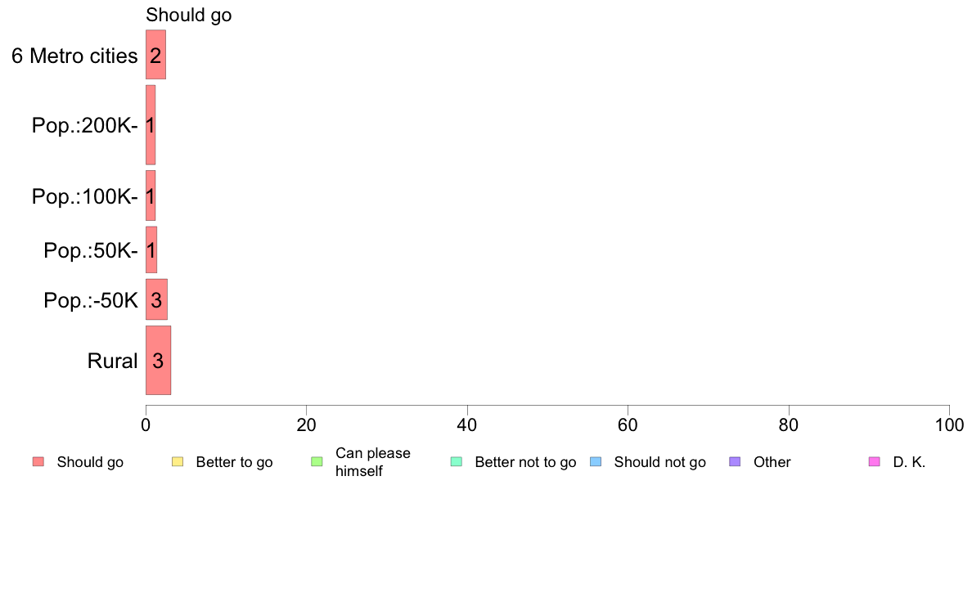
Task: Click the Rural category label
Action: (112, 361)
